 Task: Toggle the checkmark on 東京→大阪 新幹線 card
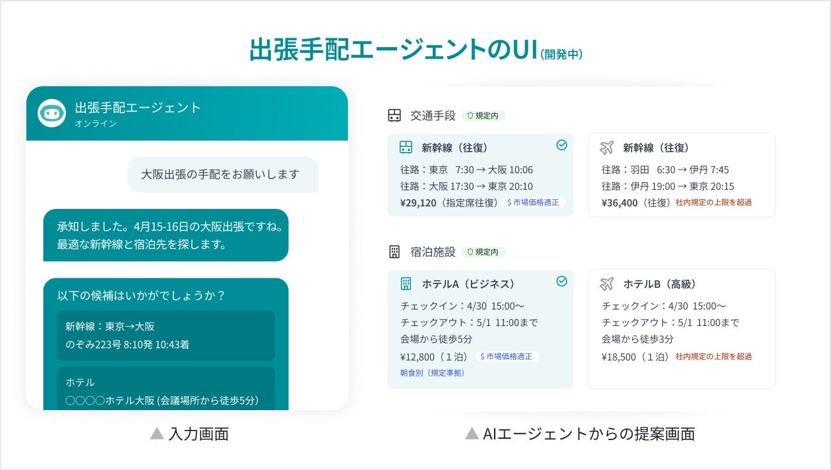coord(561,145)
